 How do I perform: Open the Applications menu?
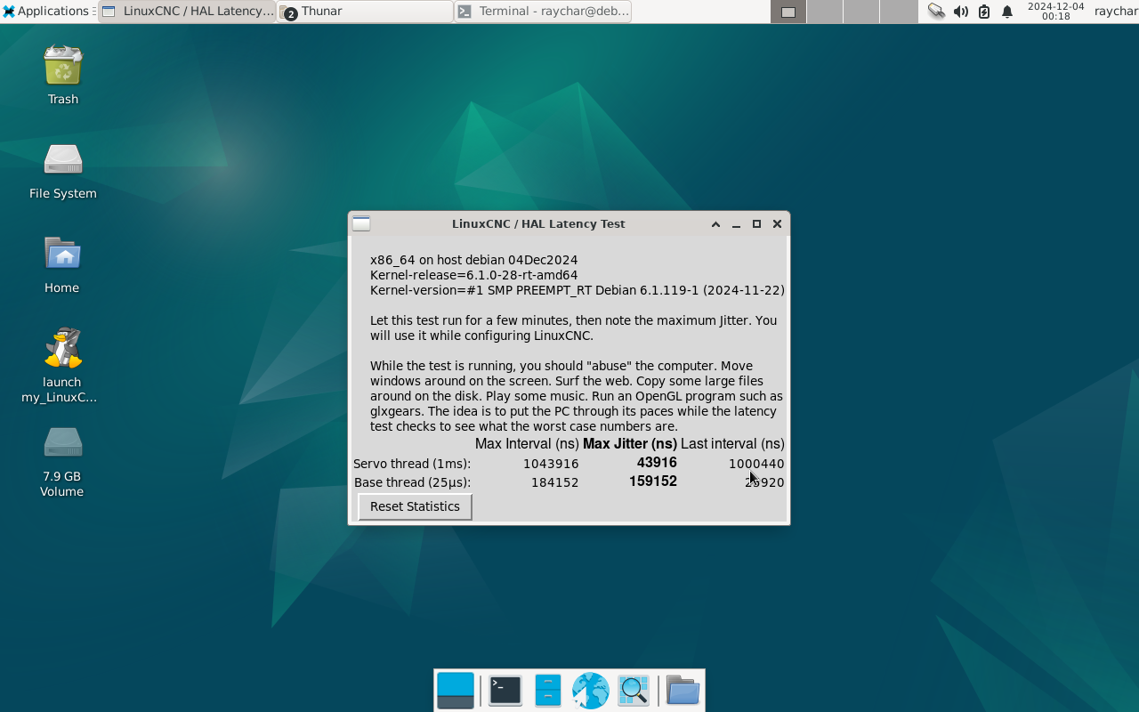[46, 12]
